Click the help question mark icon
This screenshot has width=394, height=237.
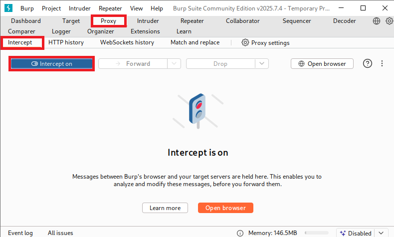click(x=368, y=64)
